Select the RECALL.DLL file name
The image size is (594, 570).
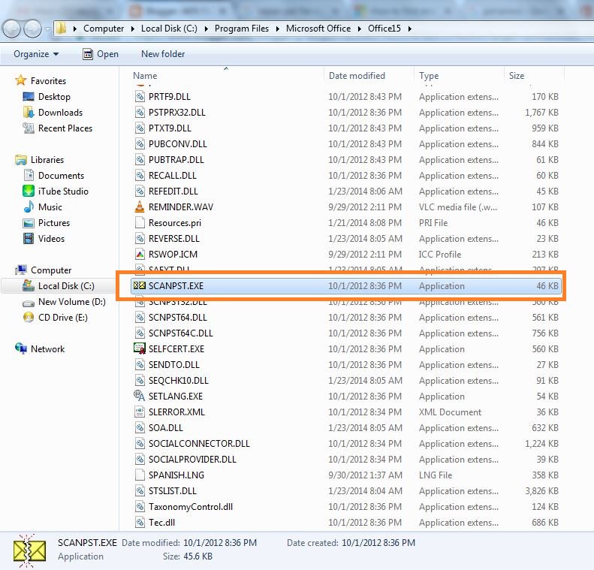pos(173,176)
